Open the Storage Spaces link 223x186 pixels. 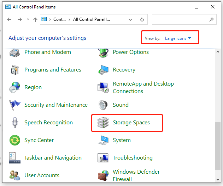pos(131,123)
